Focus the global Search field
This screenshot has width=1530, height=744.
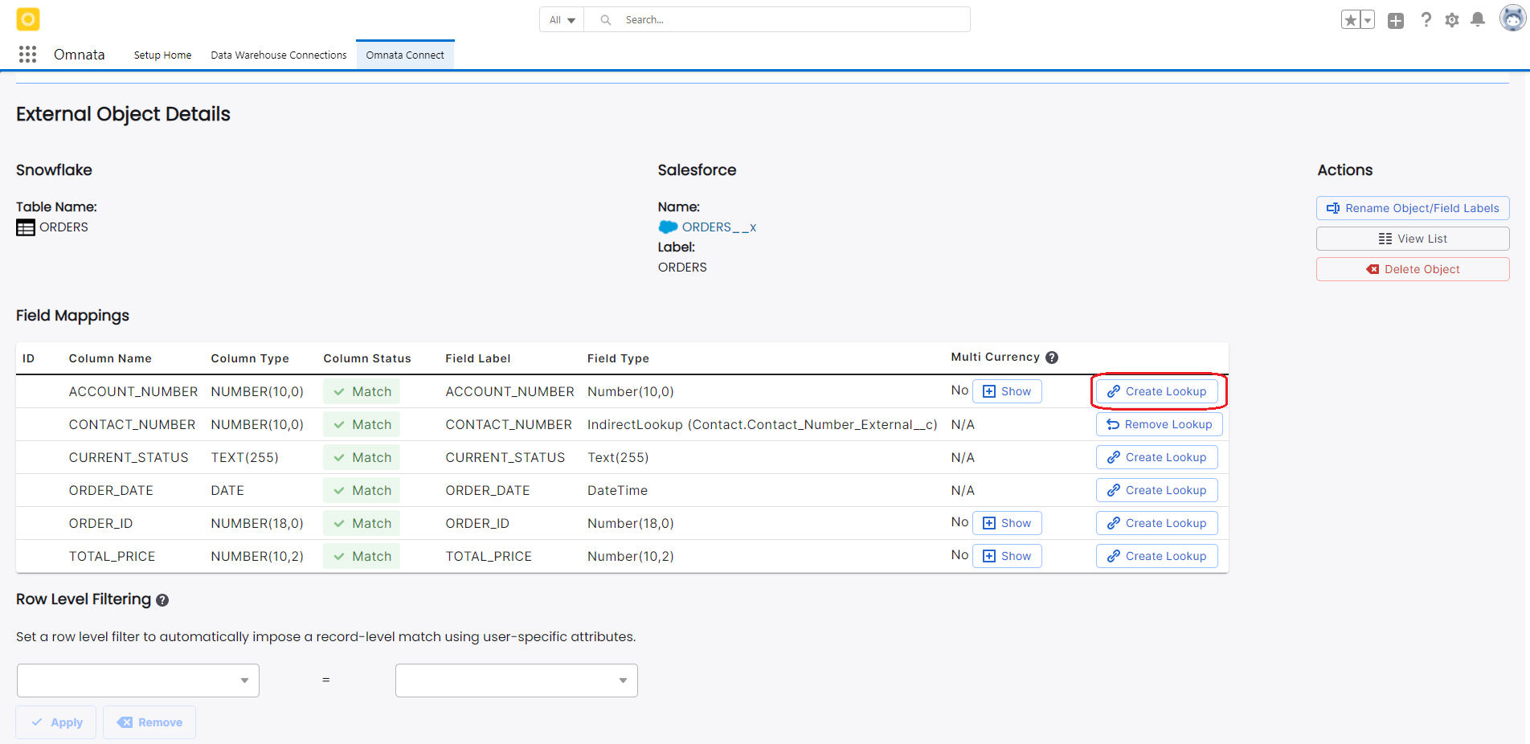(x=777, y=19)
